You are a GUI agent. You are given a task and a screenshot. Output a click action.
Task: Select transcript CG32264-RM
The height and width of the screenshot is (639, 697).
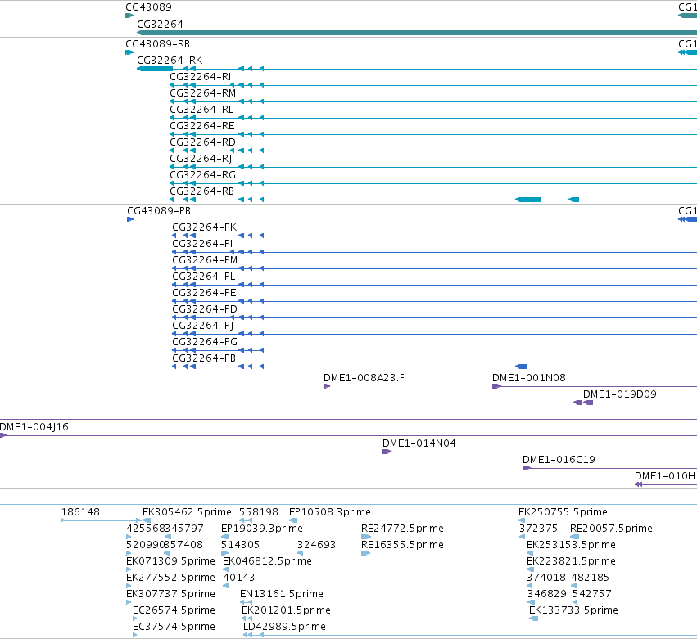(x=202, y=93)
